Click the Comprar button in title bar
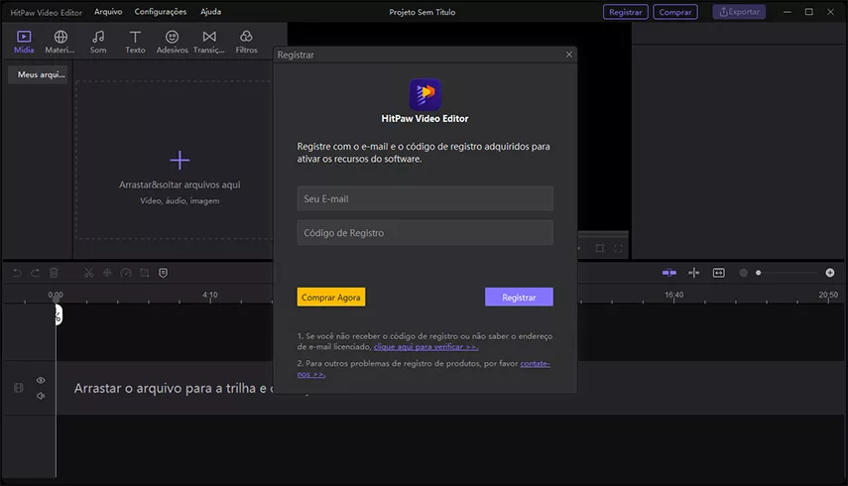 [675, 12]
